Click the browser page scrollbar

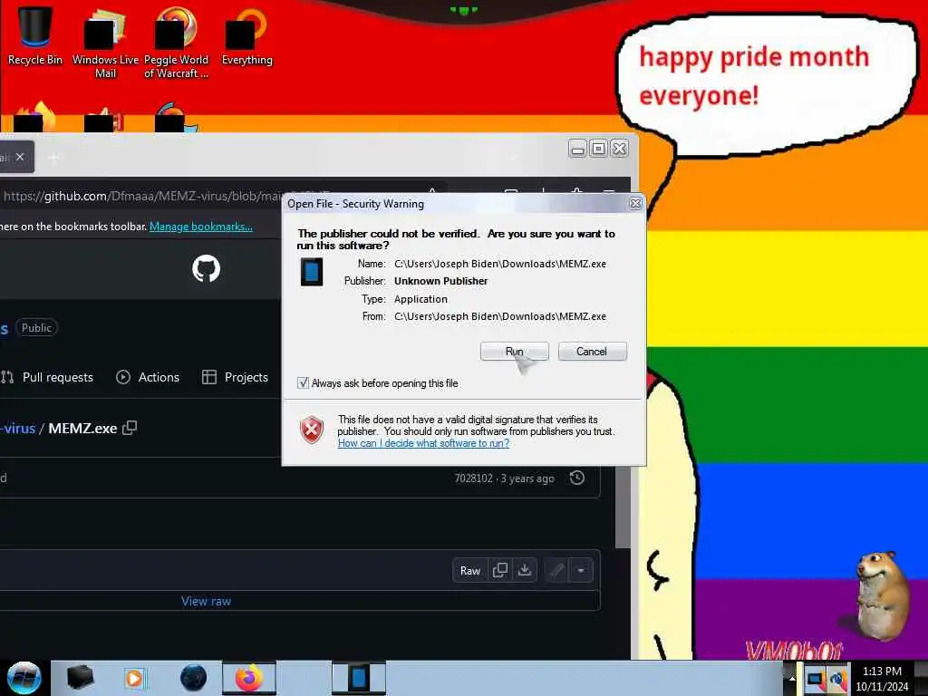coord(623,506)
